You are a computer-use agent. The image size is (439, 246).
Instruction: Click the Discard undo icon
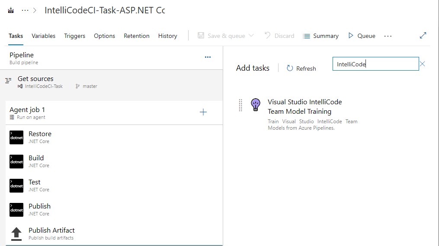pyautogui.click(x=267, y=35)
